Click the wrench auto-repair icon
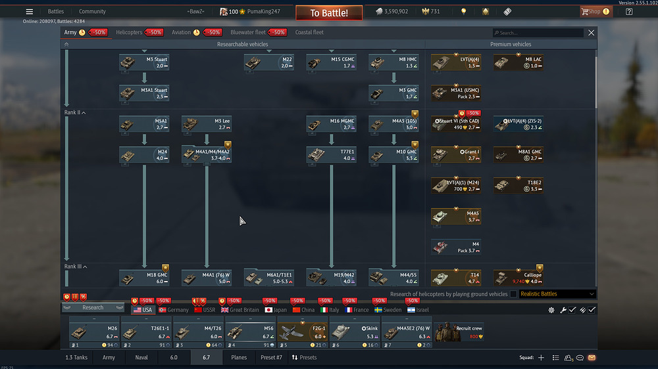The image size is (658, 369). 563,310
